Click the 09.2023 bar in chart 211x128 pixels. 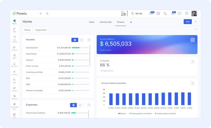(163, 99)
